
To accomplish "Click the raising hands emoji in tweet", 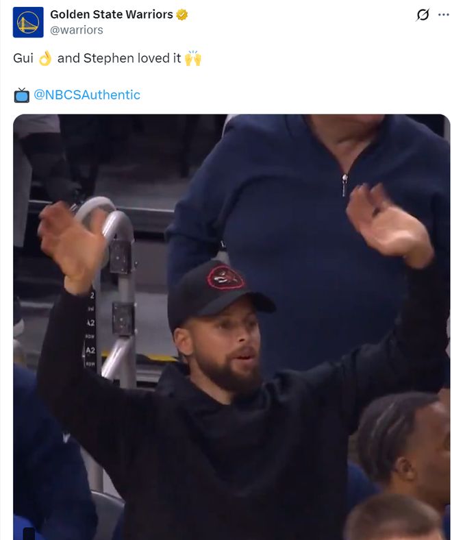I will coord(192,58).
